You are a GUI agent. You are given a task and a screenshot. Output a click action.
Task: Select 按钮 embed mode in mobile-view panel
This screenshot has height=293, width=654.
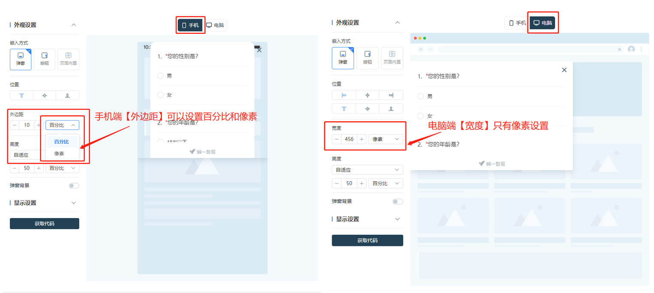pos(45,60)
